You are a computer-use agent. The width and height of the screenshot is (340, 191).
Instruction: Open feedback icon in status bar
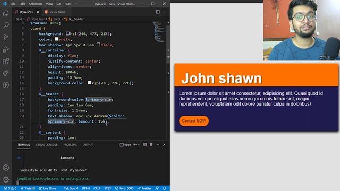point(157,188)
